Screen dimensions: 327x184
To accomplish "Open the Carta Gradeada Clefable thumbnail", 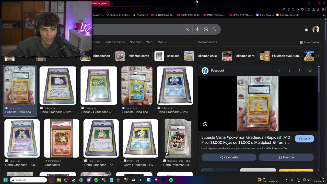I will point(58,86).
